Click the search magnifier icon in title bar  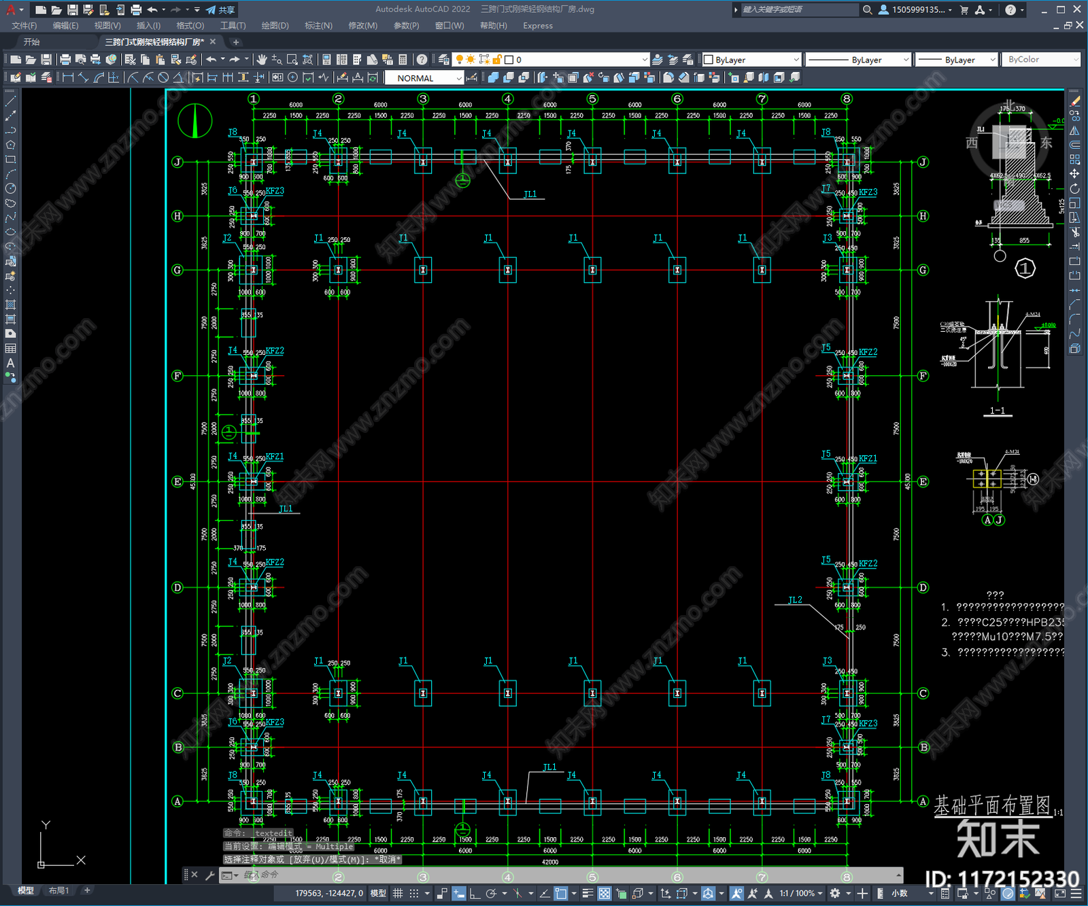point(868,10)
